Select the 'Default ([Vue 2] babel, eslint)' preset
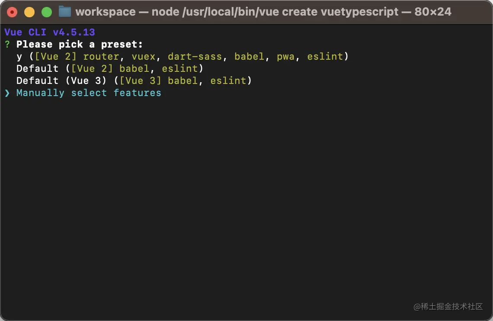493x321 pixels. pos(110,68)
